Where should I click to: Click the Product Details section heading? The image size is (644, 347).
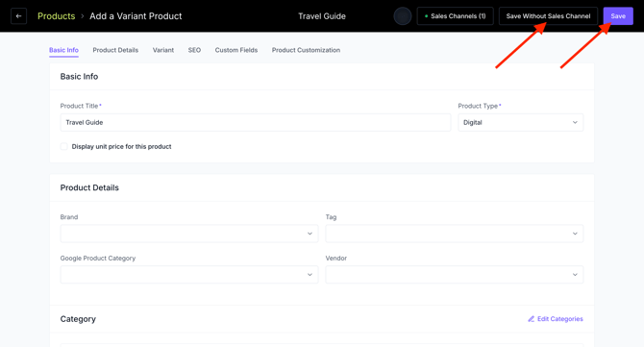click(x=89, y=187)
